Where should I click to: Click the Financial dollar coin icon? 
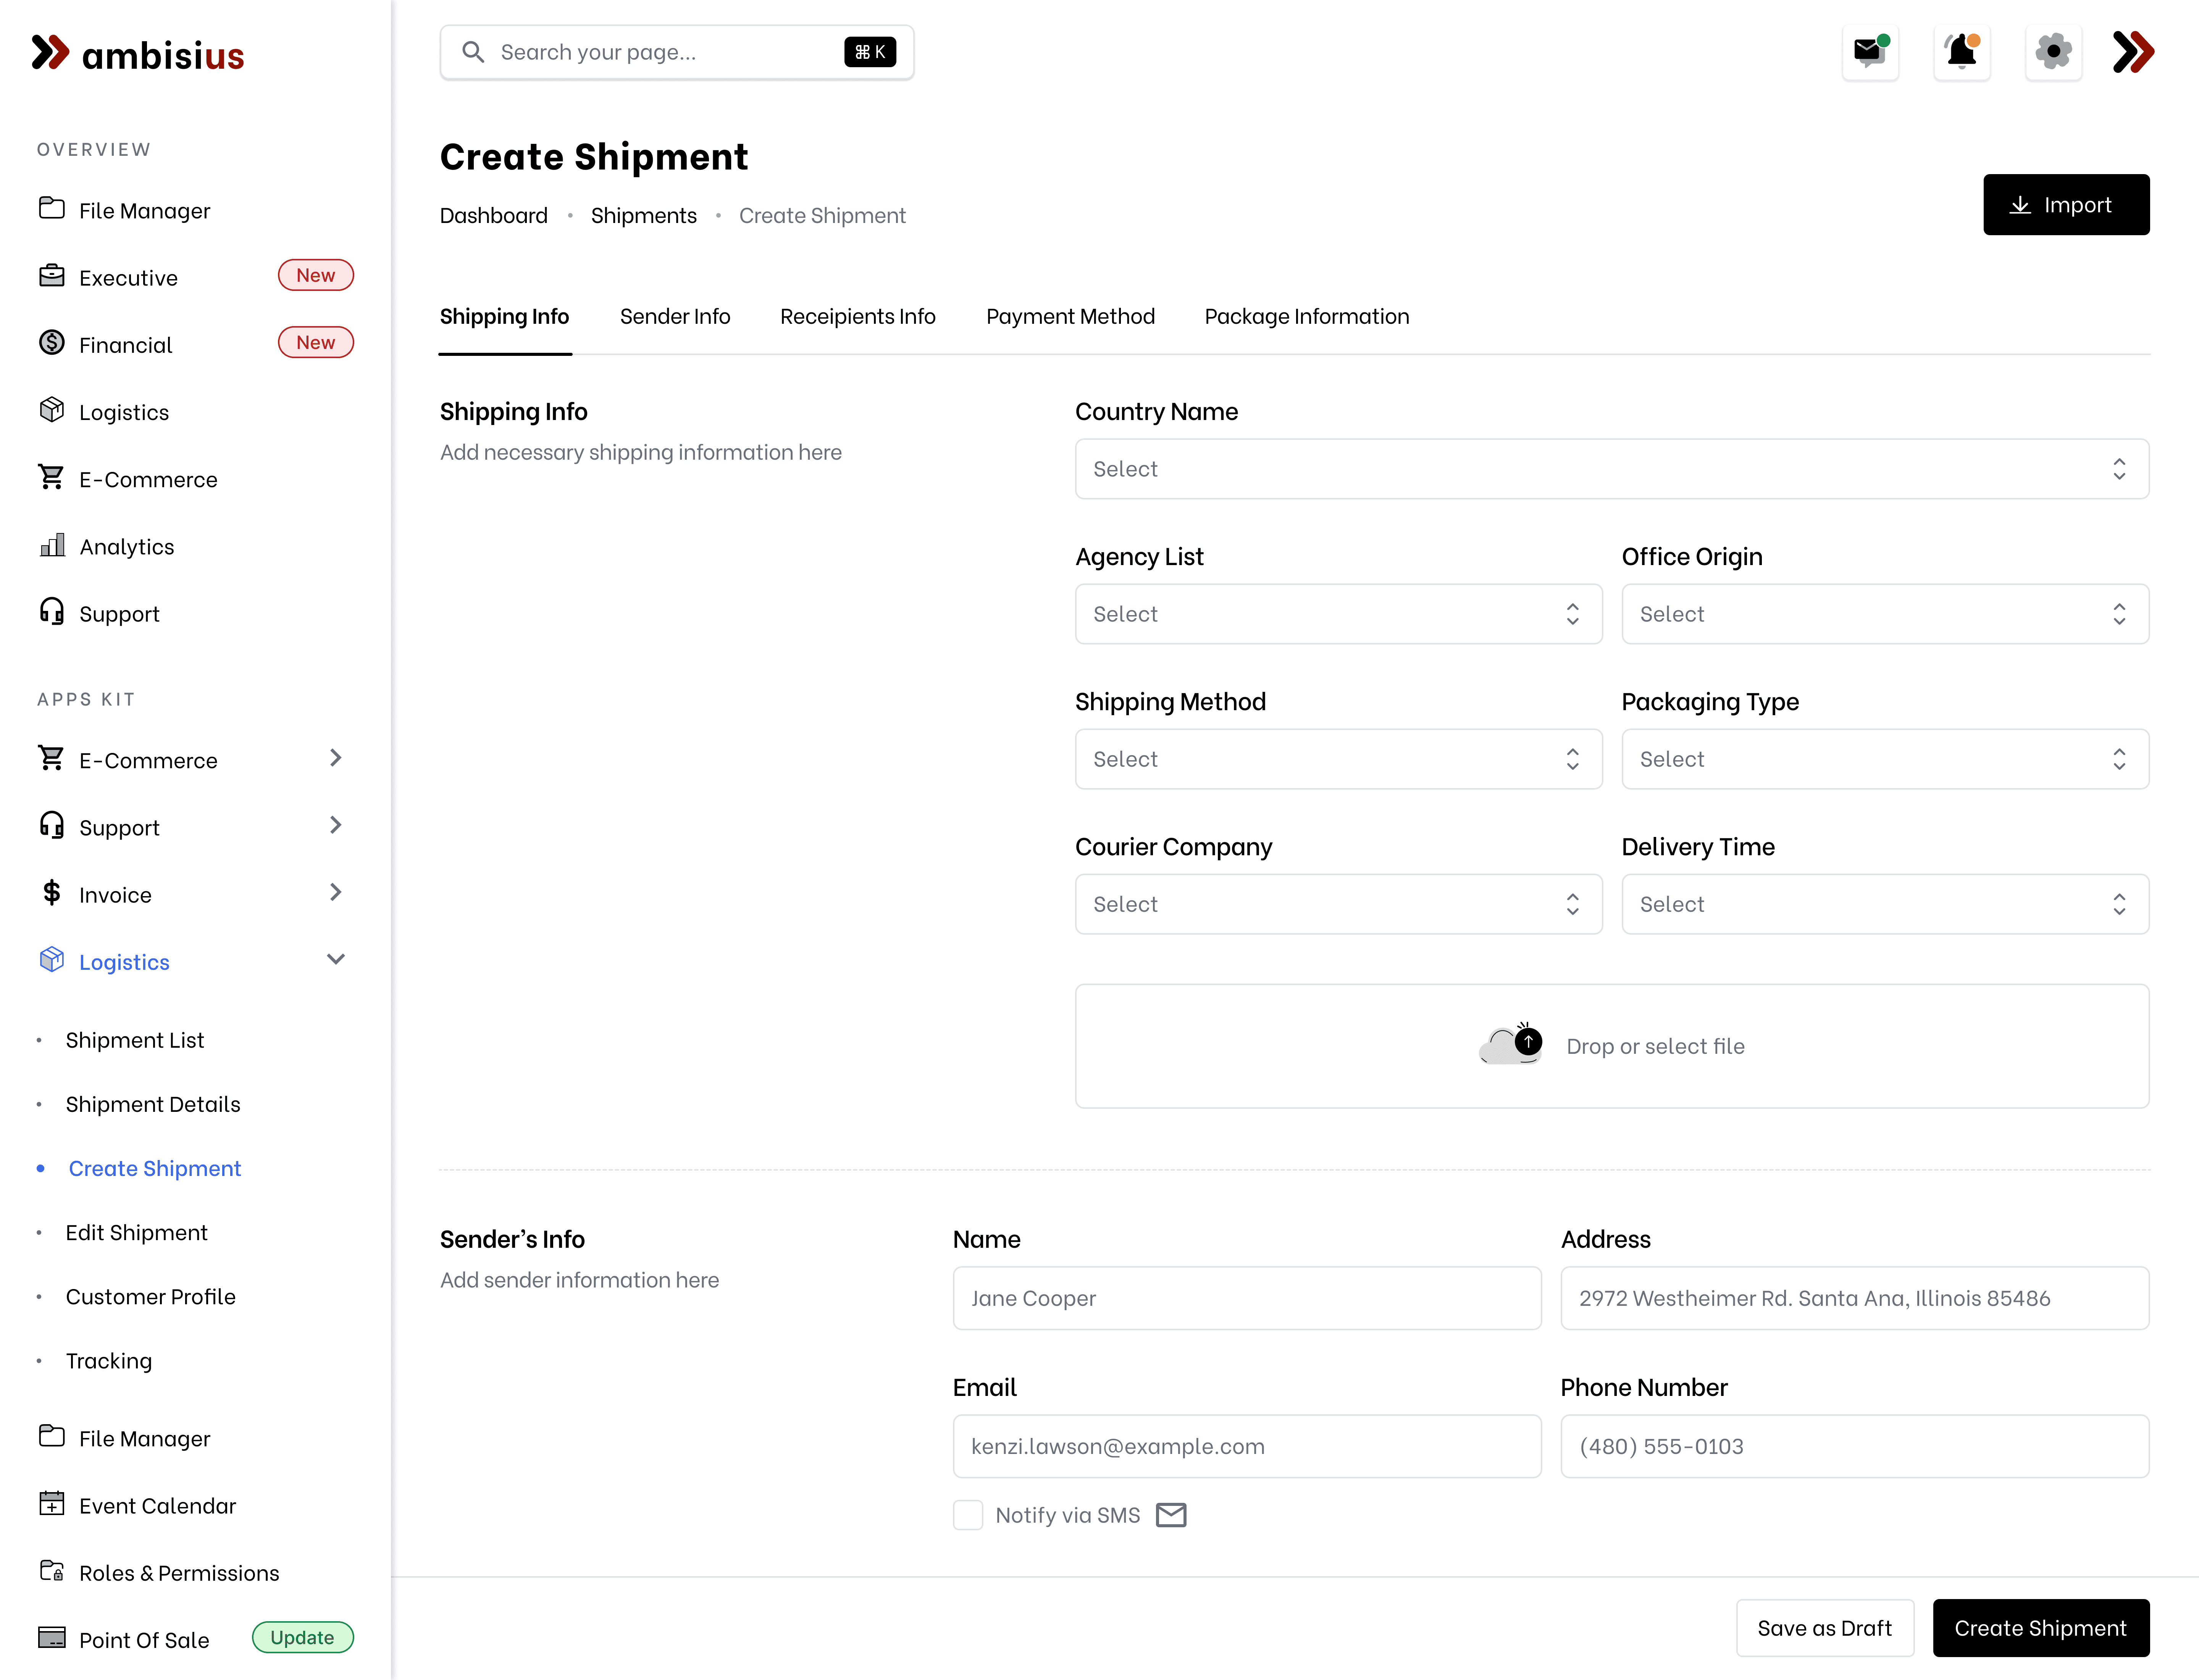52,343
